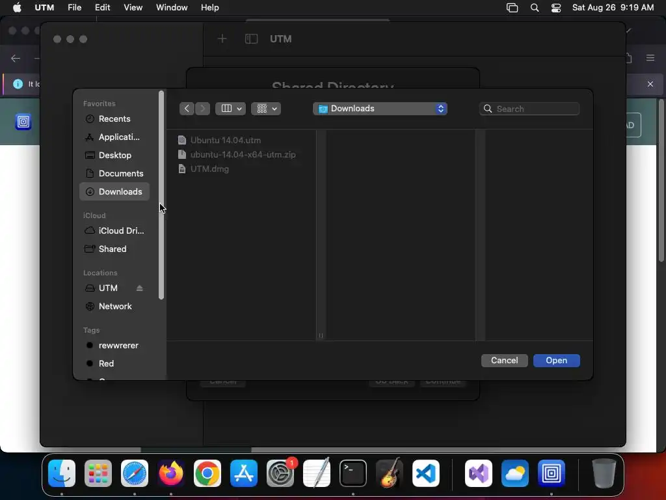Open the Weather app from the Dock

(515, 473)
